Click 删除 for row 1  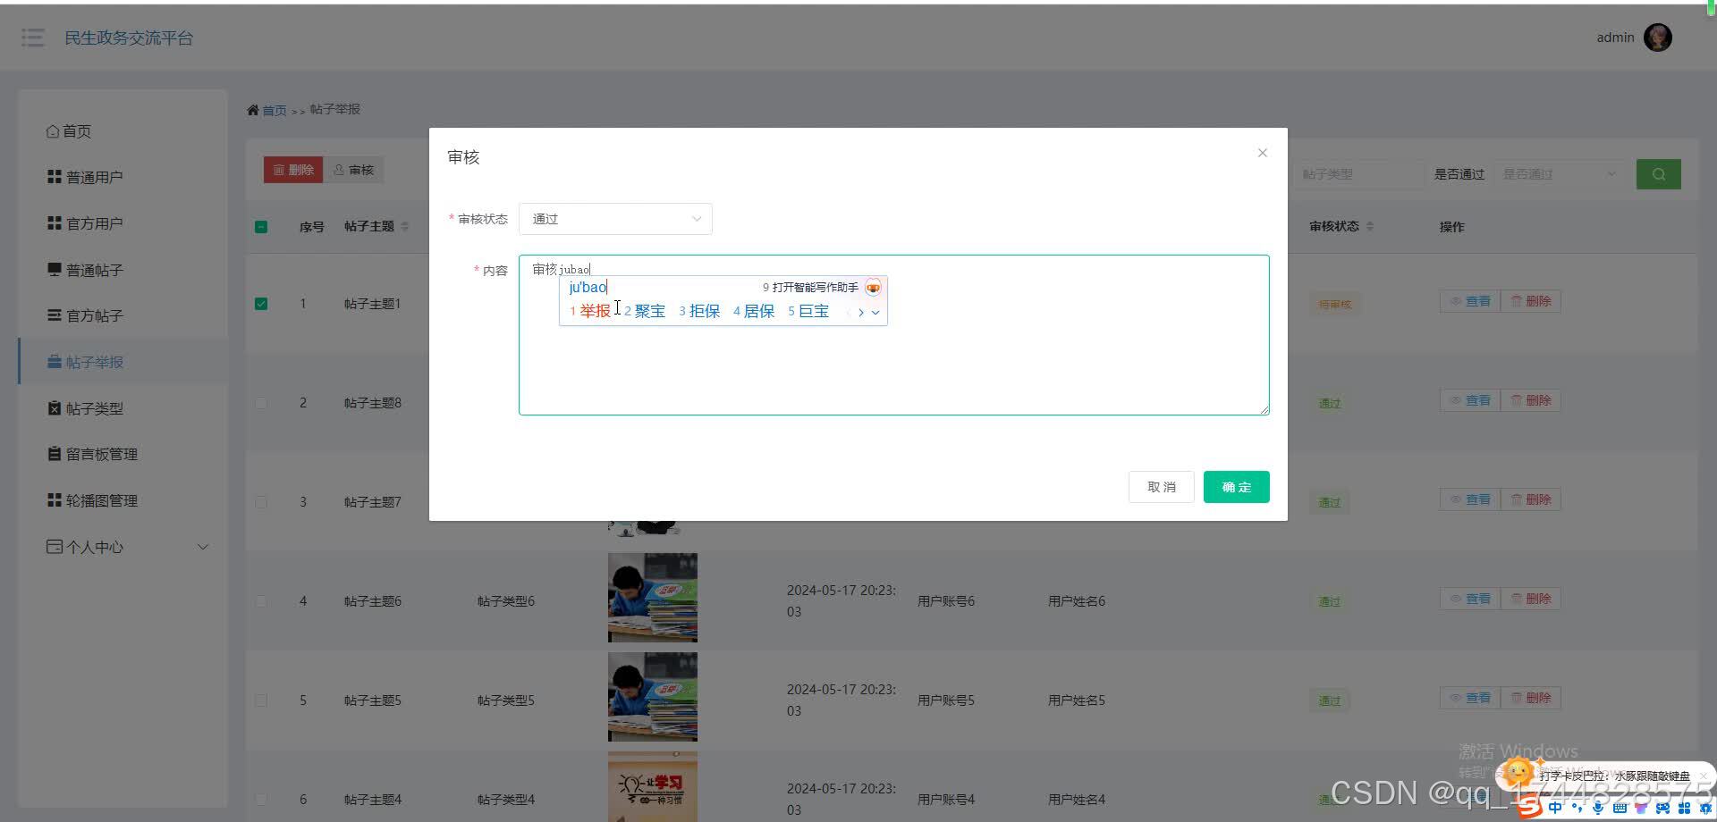(x=1531, y=301)
